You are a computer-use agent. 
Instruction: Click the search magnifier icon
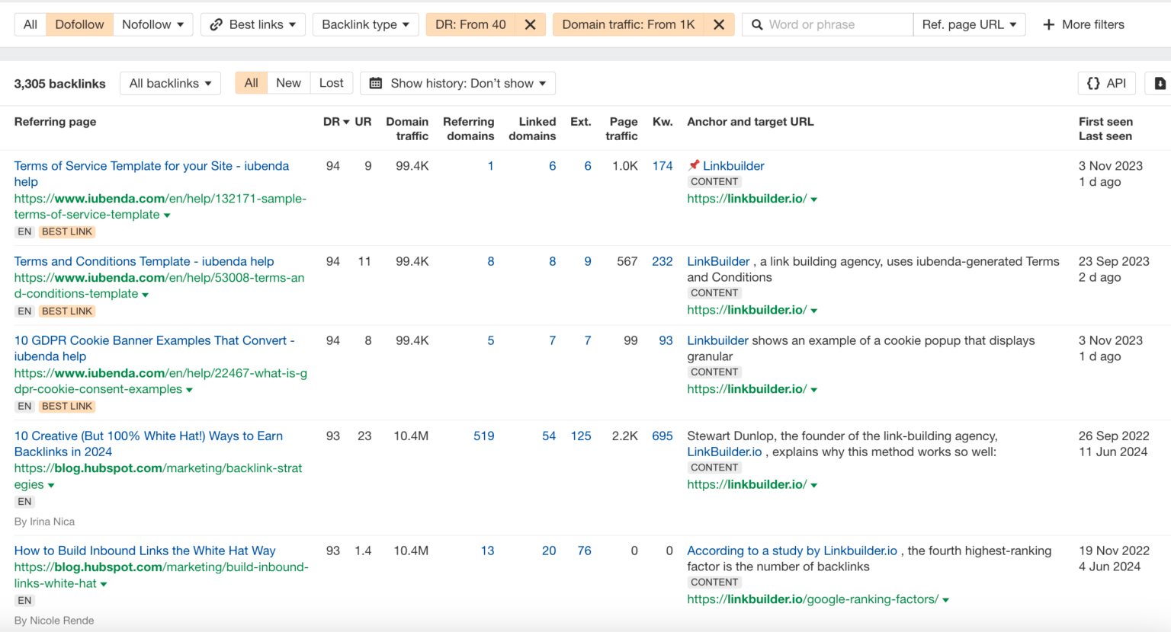point(757,24)
